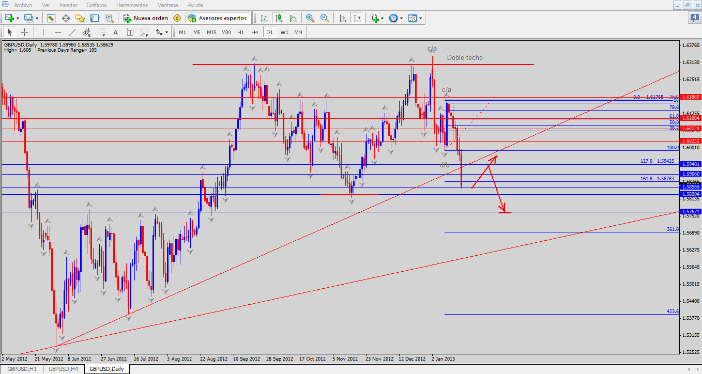Select the D1 timeframe button
702x374 pixels.
point(269,32)
